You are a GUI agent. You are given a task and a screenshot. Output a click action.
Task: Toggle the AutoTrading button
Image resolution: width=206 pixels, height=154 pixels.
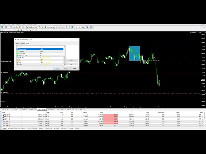[x=50, y=27]
